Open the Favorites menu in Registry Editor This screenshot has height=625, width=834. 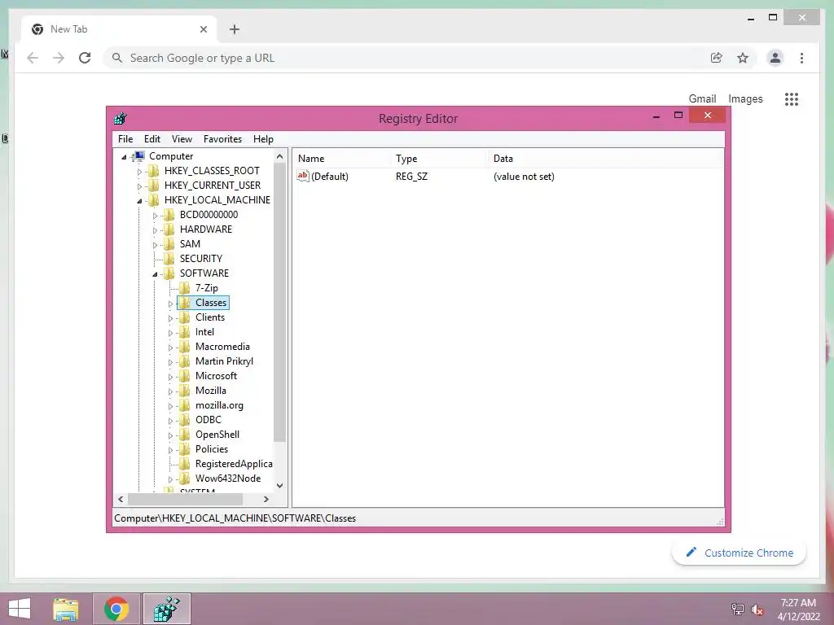click(x=222, y=139)
